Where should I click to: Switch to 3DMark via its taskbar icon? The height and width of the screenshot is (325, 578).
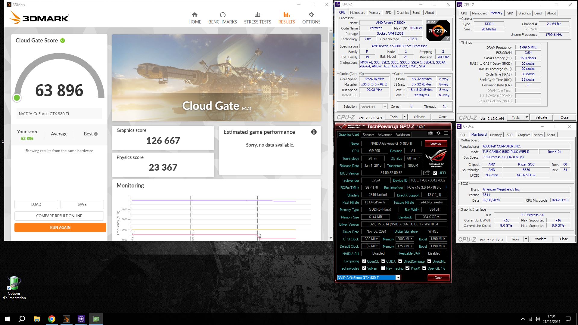click(67, 319)
